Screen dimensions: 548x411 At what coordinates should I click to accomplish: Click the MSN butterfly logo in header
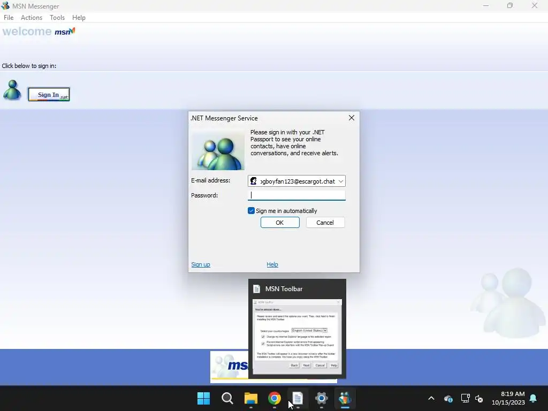click(x=65, y=32)
